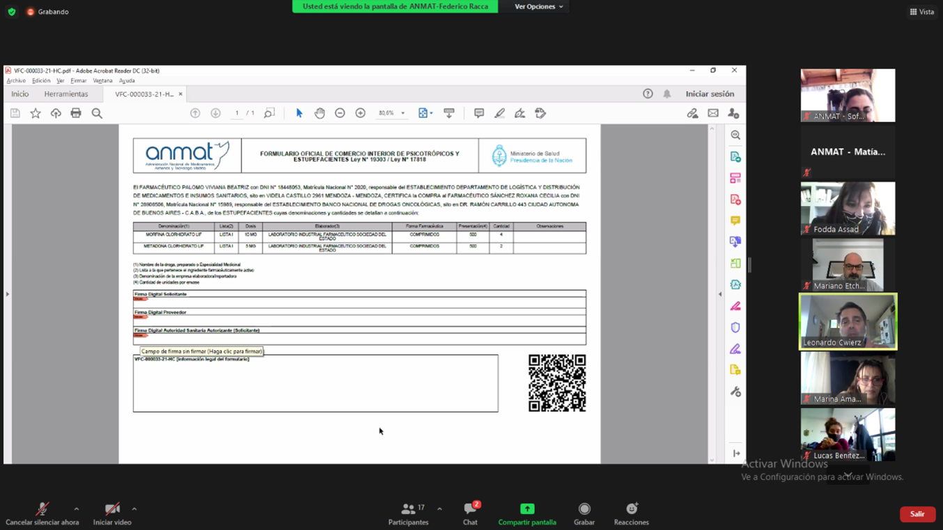The width and height of the screenshot is (943, 530).
Task: Expand the audio options caret
Action: pos(77,509)
